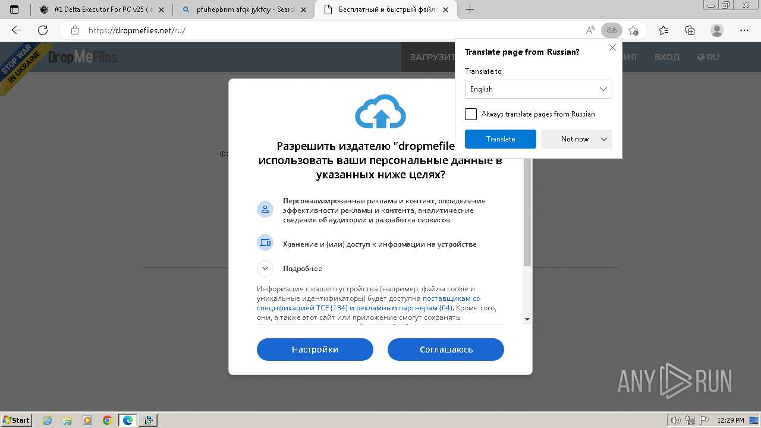Open the ВХОД login menu item

(x=667, y=57)
